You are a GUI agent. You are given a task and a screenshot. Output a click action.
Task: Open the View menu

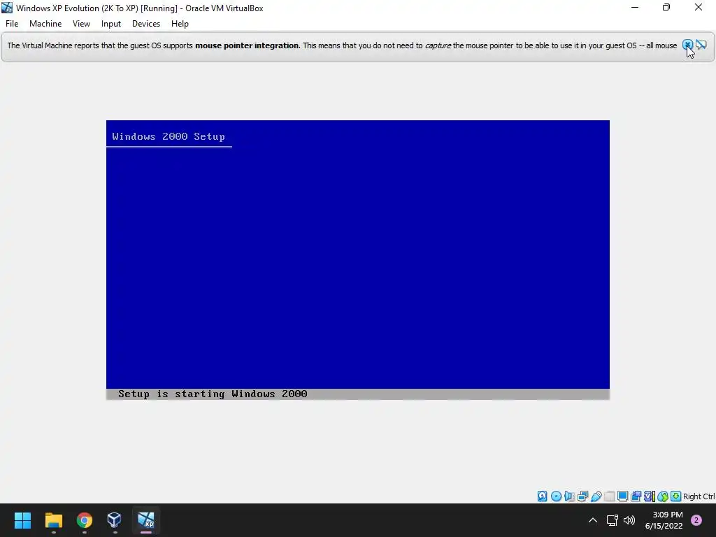tap(81, 24)
